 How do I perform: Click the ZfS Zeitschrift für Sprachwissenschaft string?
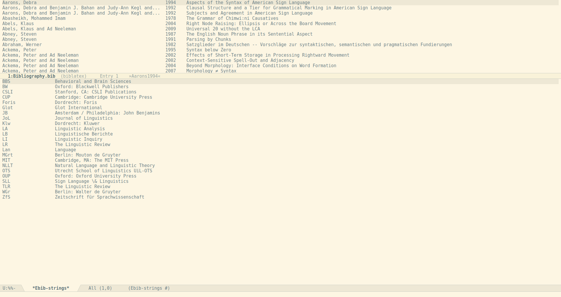pos(99,197)
